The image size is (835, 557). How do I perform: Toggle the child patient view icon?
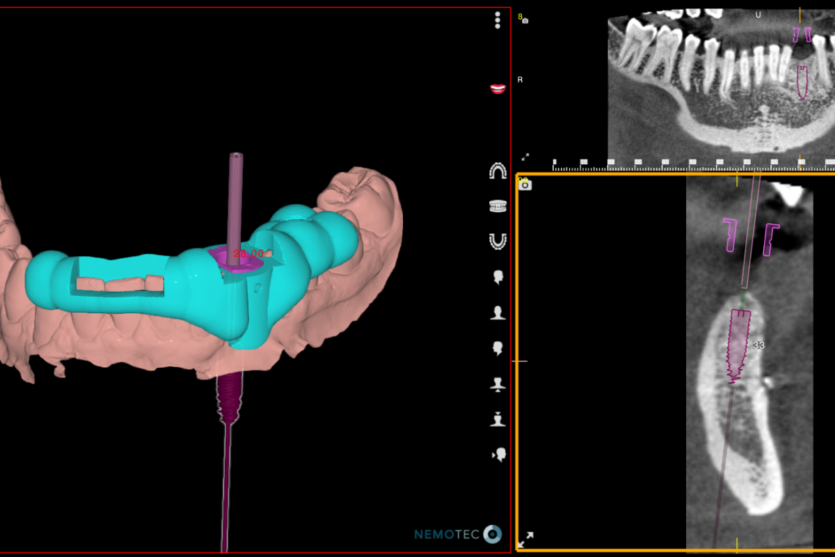click(x=498, y=418)
